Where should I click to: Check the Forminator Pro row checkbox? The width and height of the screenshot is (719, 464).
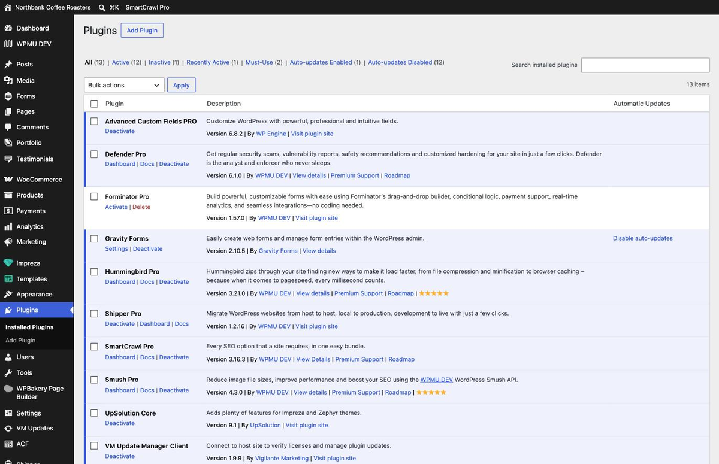tap(94, 196)
